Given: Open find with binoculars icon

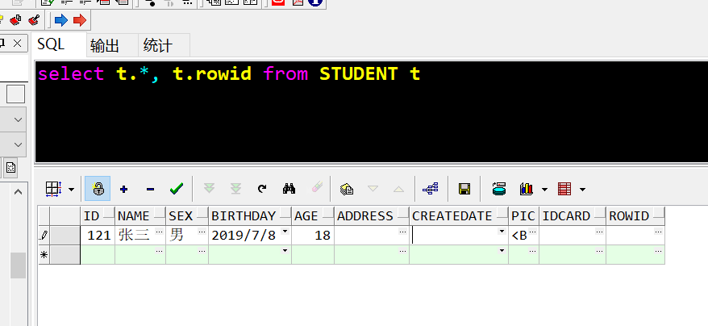Looking at the screenshot, I should point(289,189).
